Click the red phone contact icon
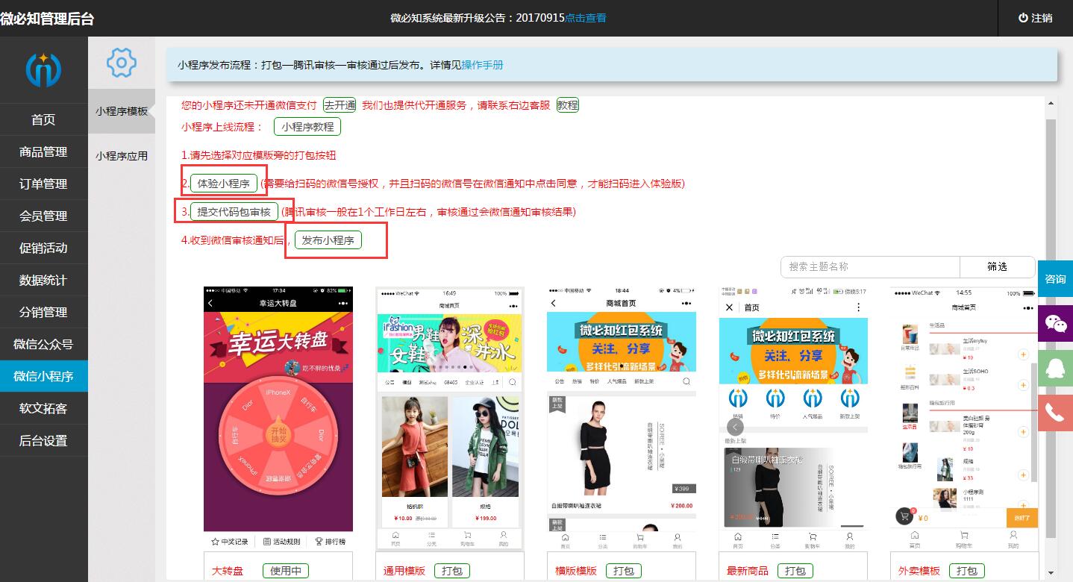 (1055, 413)
